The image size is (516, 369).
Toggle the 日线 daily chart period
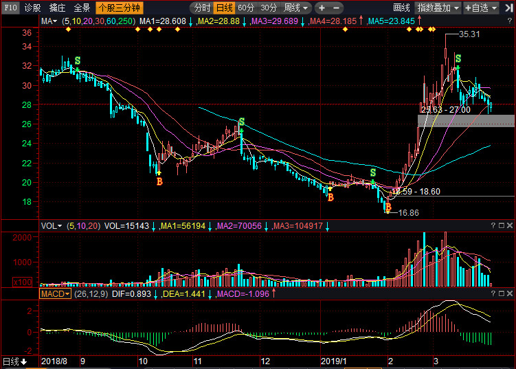pos(224,8)
